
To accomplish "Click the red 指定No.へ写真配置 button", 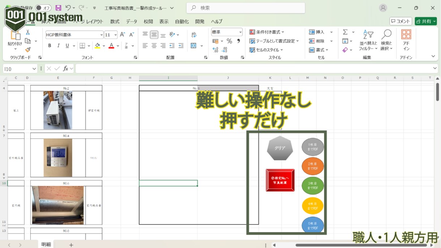I will [x=280, y=180].
